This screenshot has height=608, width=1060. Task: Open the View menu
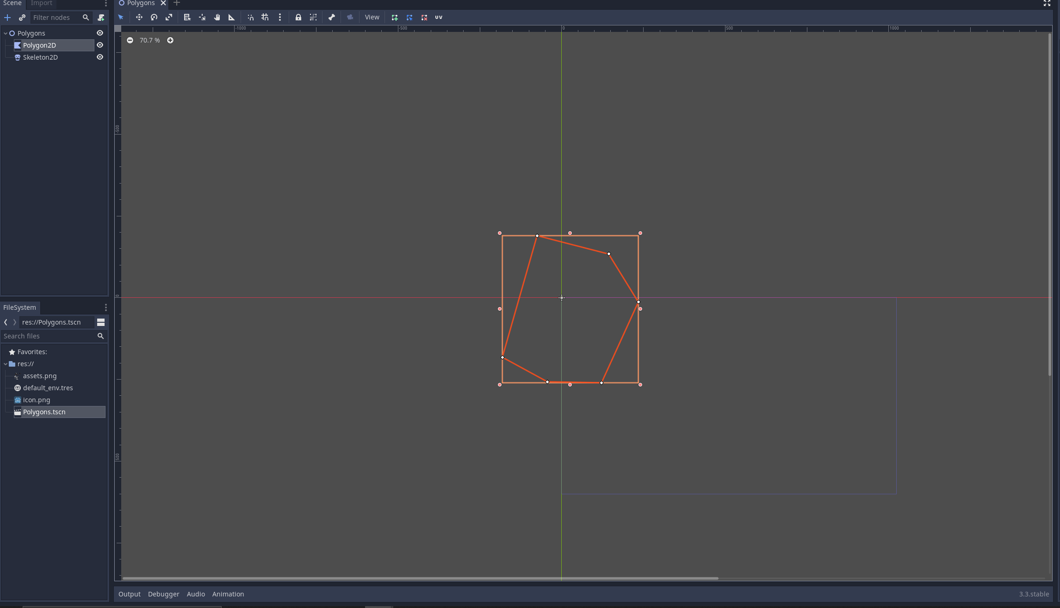tap(372, 17)
